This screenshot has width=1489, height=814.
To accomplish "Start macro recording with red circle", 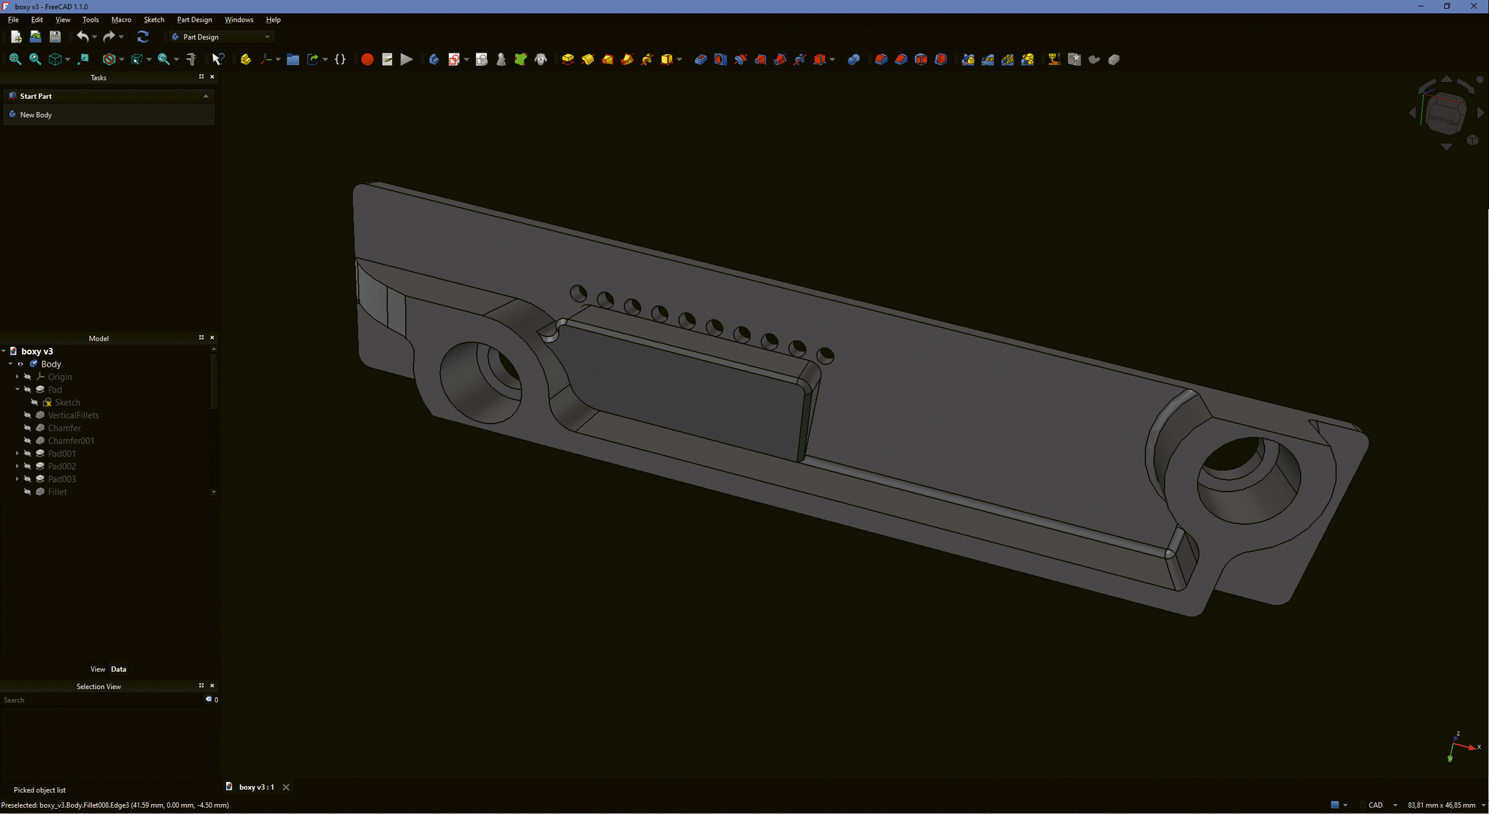I will pos(367,59).
